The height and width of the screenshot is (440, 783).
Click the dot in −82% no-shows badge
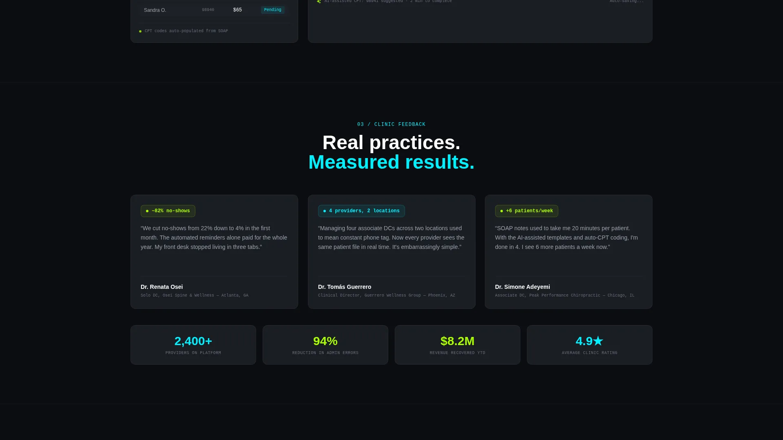tap(147, 211)
